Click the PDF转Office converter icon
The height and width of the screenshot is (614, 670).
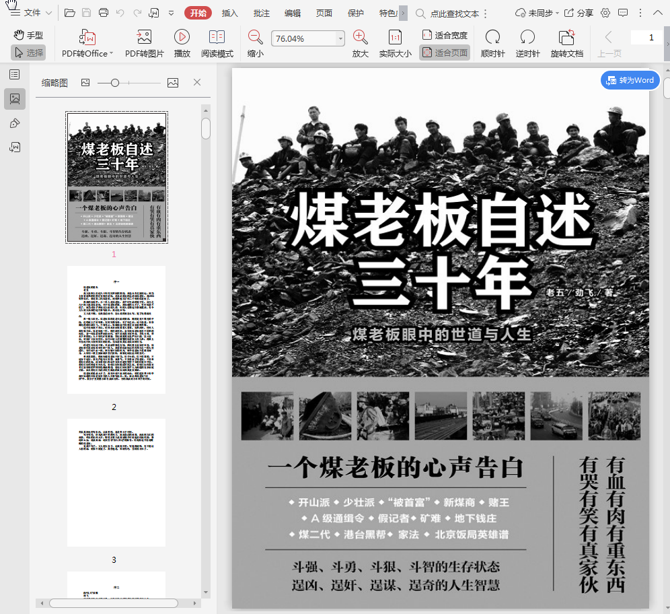87,37
